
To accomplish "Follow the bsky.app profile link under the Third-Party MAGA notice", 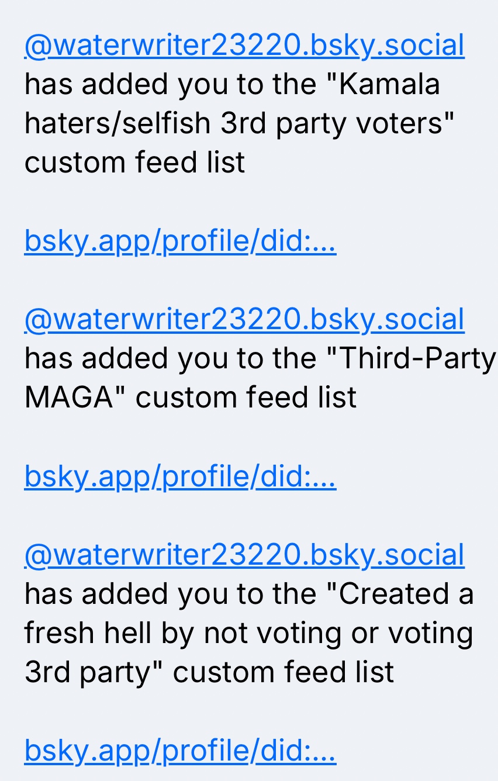I will coord(180,476).
